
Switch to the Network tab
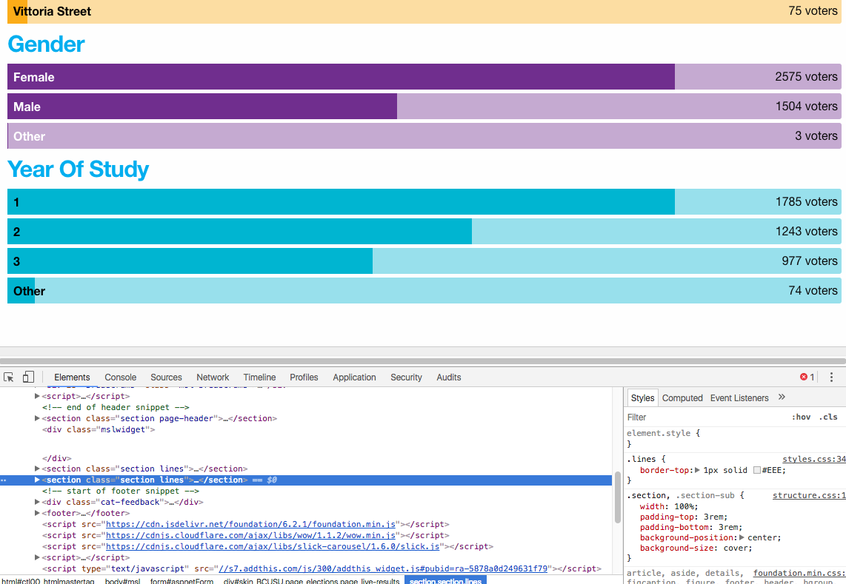coord(213,377)
